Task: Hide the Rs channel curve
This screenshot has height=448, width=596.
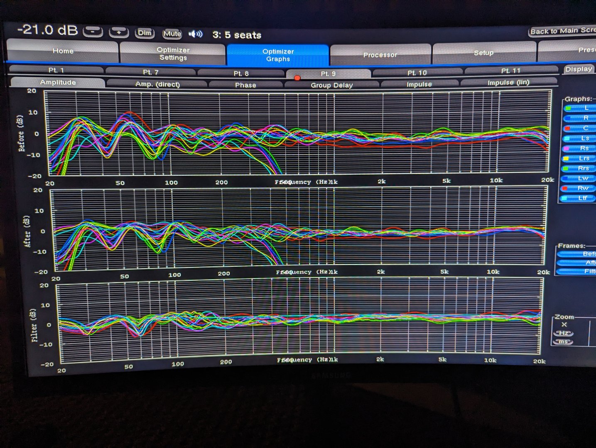Action: pyautogui.click(x=580, y=148)
